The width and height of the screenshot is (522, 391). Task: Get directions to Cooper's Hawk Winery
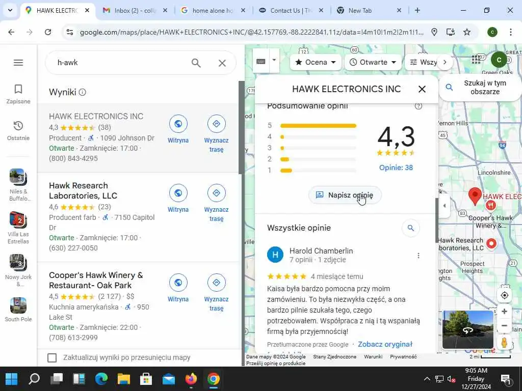pyautogui.click(x=216, y=293)
